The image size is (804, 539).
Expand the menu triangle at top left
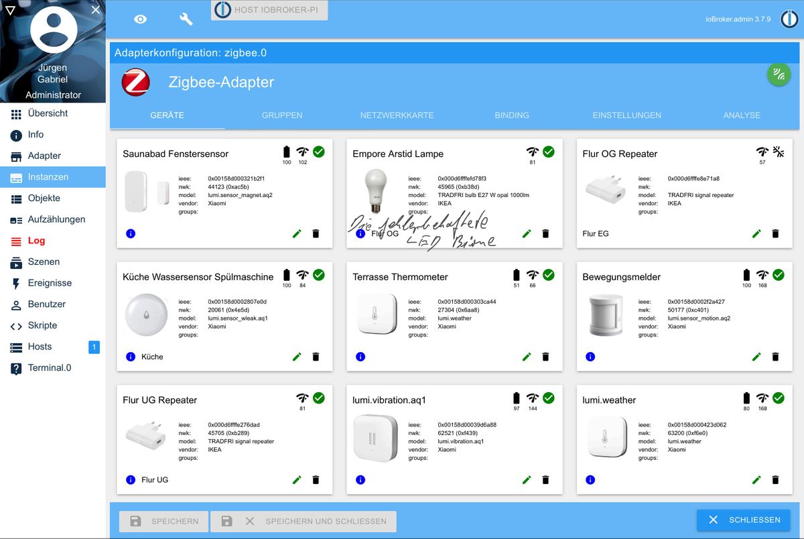9,9
